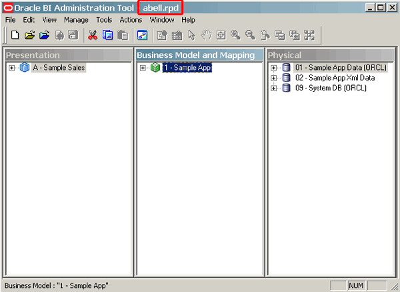The width and height of the screenshot is (400, 292).
Task: Open the File menu
Action: [x=11, y=20]
